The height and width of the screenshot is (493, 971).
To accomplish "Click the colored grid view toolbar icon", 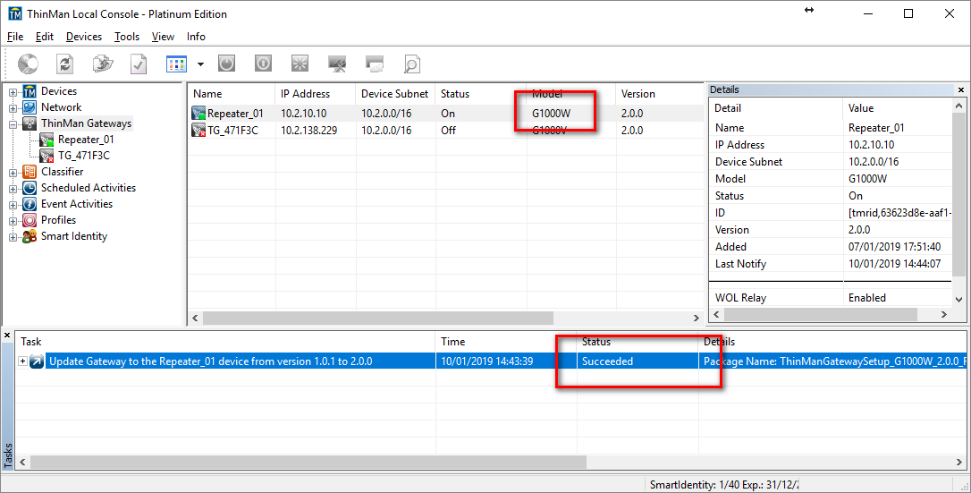I will [x=176, y=64].
